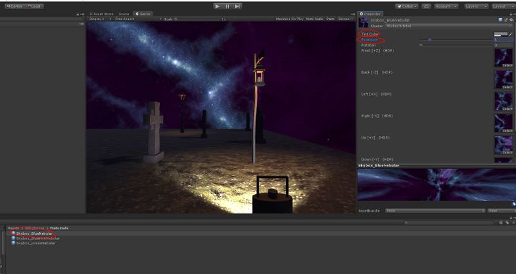
Task: Click the Tint Color label
Action: click(x=370, y=34)
